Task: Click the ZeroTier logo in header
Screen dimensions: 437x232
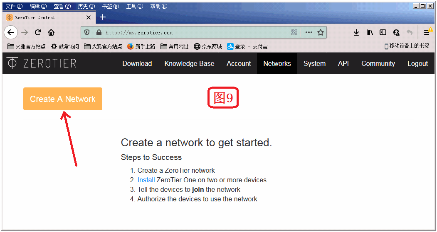Action: [x=42, y=63]
